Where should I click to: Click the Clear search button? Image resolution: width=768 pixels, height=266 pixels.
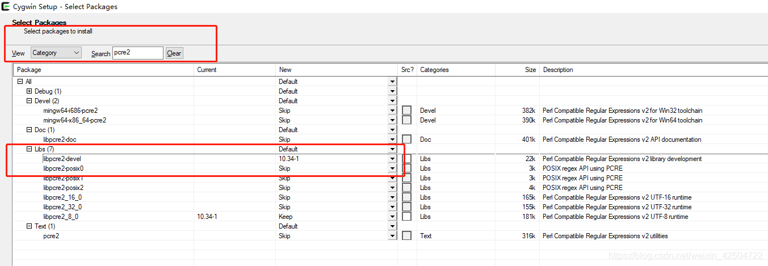(x=174, y=53)
